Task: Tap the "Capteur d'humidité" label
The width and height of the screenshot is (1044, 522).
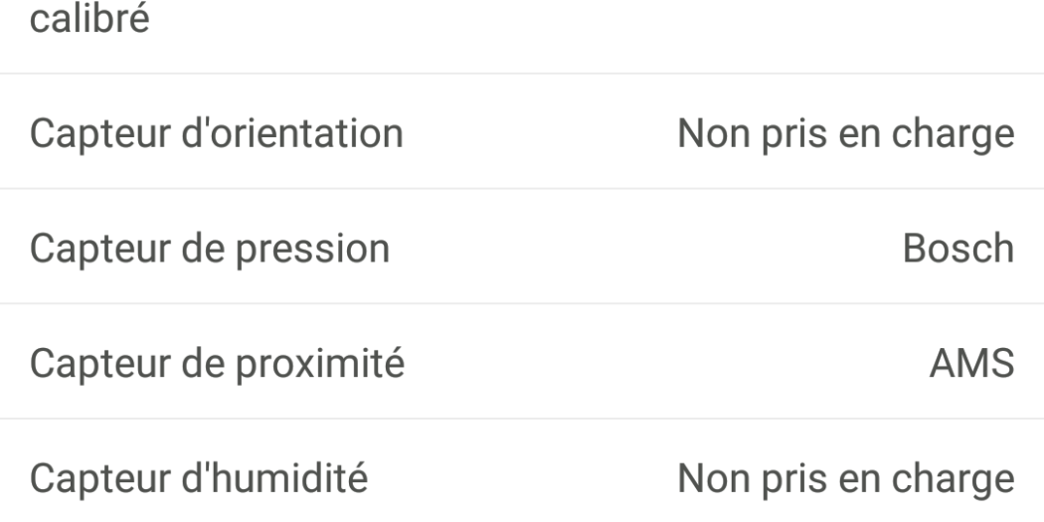Action: tap(199, 478)
